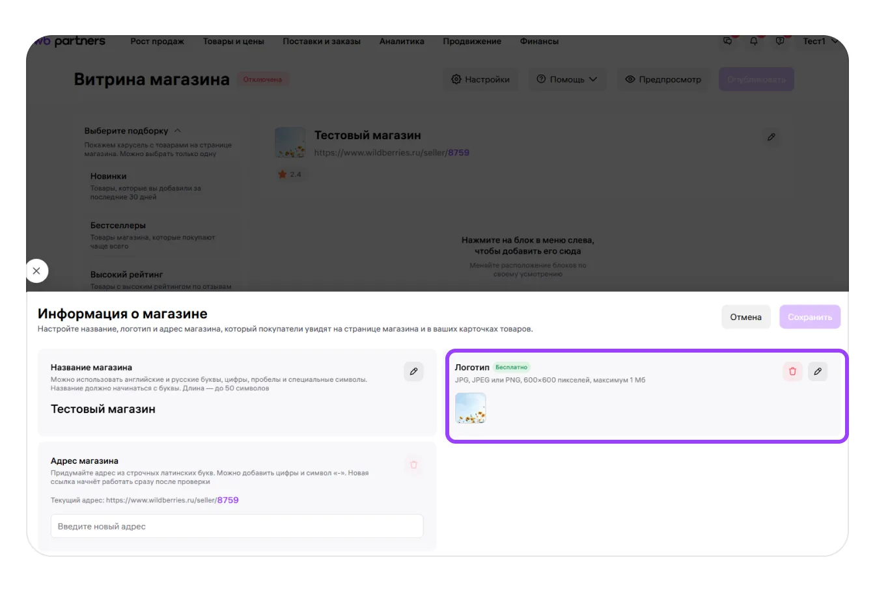Viewport: 875px width, 592px height.
Task: Collapse the Выберите подборку section
Action: pos(178,131)
